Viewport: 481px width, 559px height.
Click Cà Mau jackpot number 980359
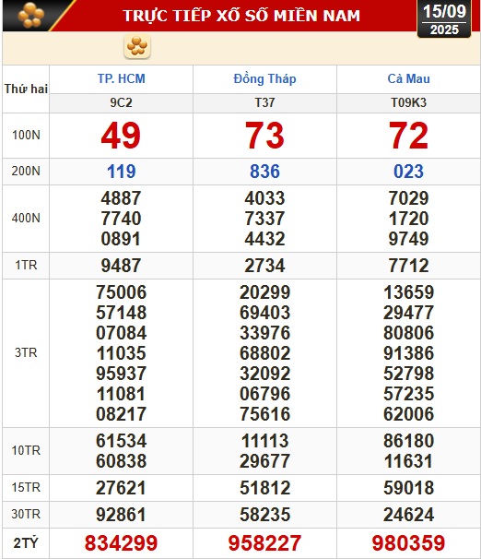tap(408, 543)
